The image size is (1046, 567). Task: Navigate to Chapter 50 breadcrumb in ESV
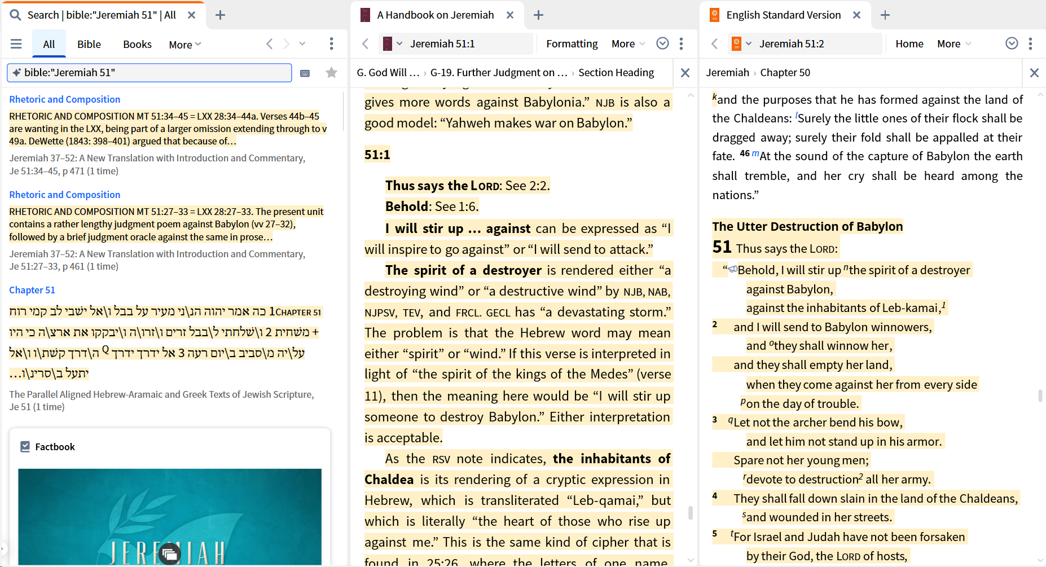point(785,73)
